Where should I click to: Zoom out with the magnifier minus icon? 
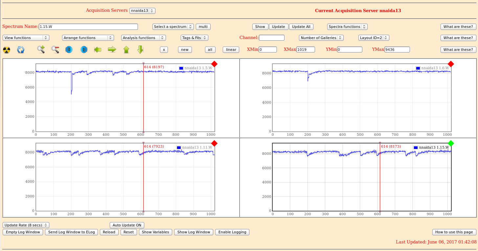point(55,50)
